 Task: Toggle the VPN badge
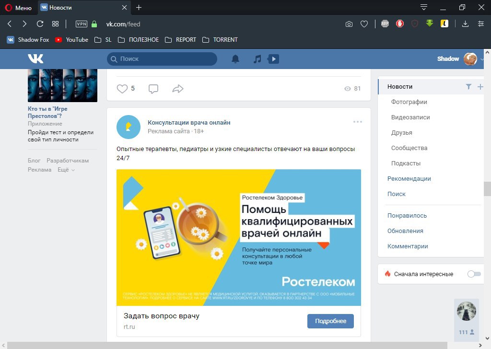coord(82,24)
